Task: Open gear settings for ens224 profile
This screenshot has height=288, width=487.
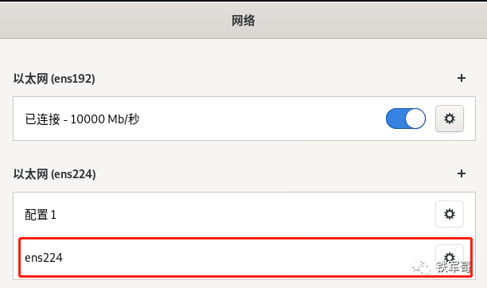Action: pos(450,257)
